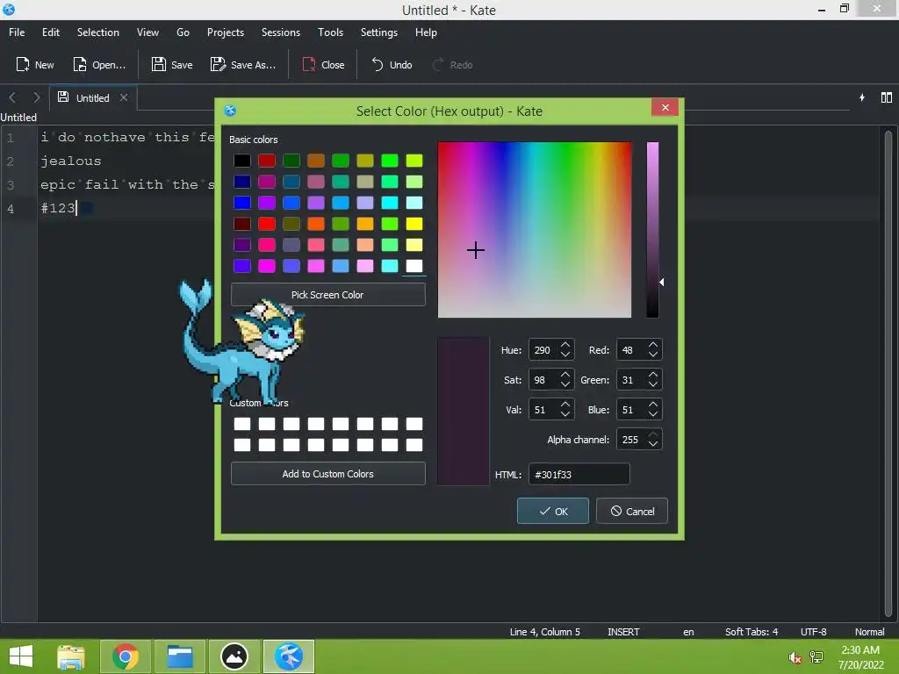Open File Explorer libraries taskbar icon

tap(71, 656)
